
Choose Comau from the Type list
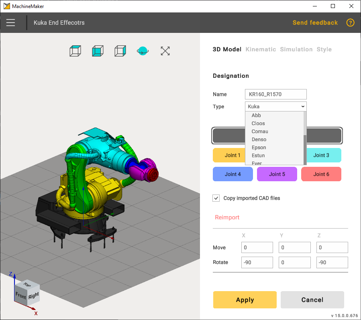click(260, 132)
